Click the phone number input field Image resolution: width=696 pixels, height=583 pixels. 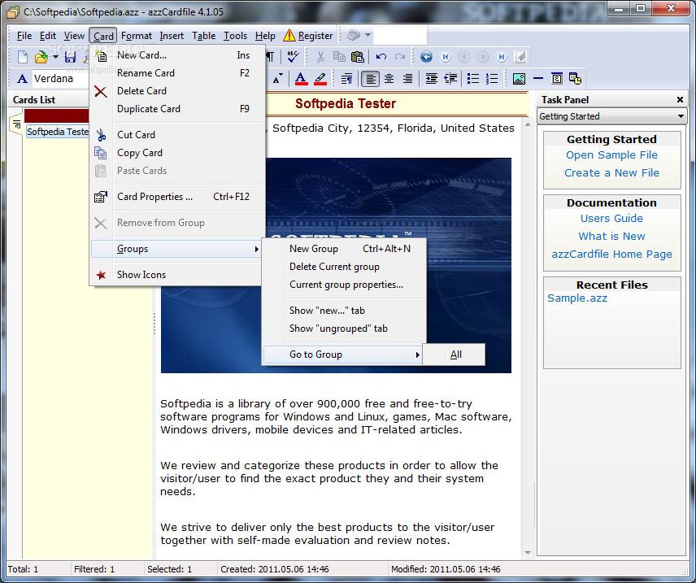400,36
